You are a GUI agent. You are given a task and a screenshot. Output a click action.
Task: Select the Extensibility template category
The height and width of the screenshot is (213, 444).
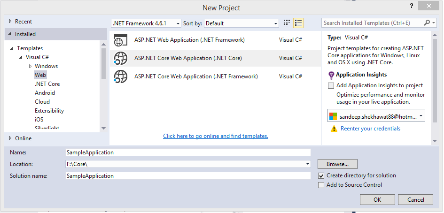pyautogui.click(x=49, y=111)
